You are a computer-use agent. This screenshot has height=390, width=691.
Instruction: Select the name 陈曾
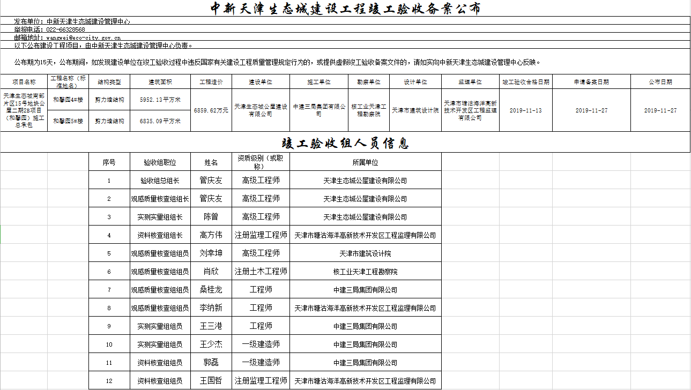tap(211, 217)
